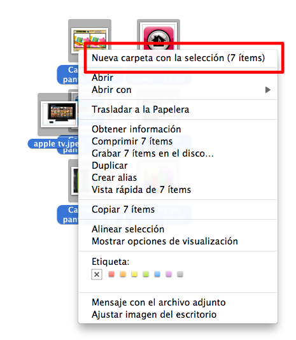Apply the yellow label color

[134, 274]
